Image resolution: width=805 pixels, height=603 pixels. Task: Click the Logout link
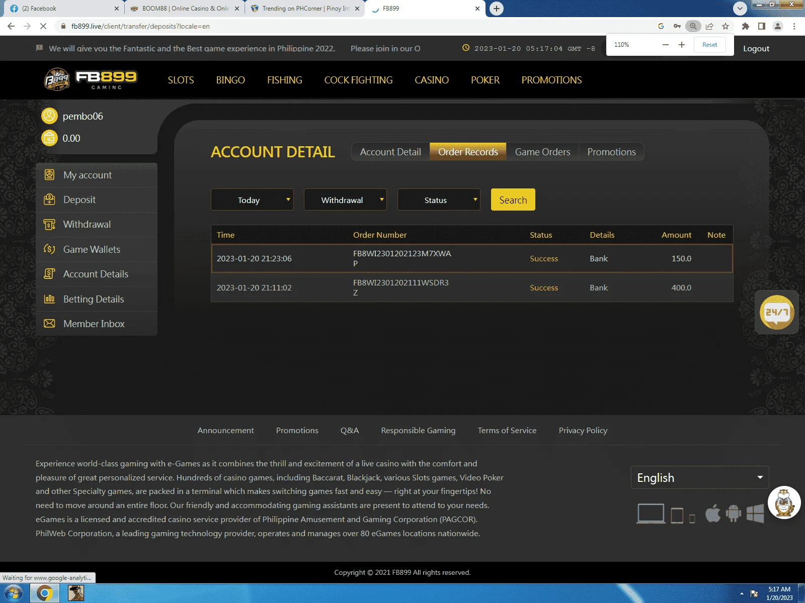tap(756, 48)
